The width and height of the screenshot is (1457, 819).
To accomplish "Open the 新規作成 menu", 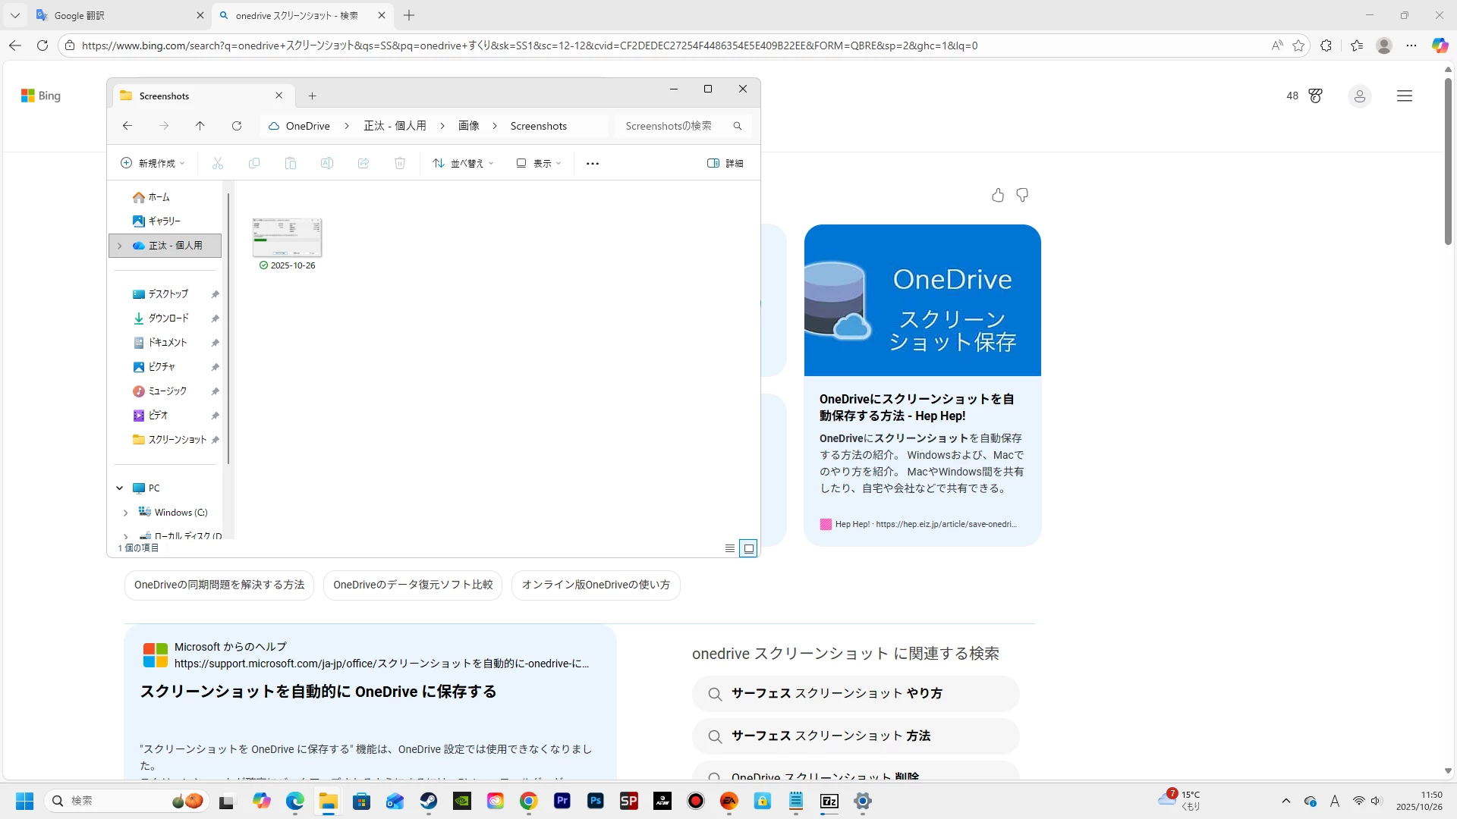I will [x=153, y=163].
